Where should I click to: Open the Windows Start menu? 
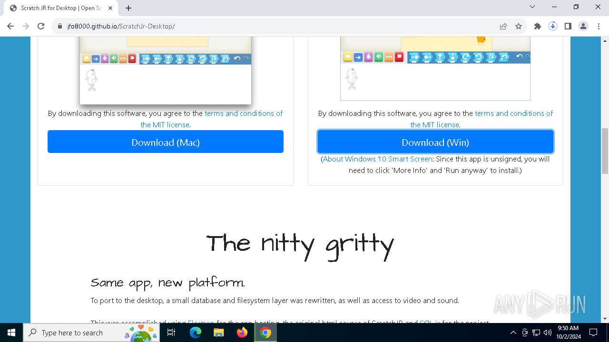coord(11,332)
